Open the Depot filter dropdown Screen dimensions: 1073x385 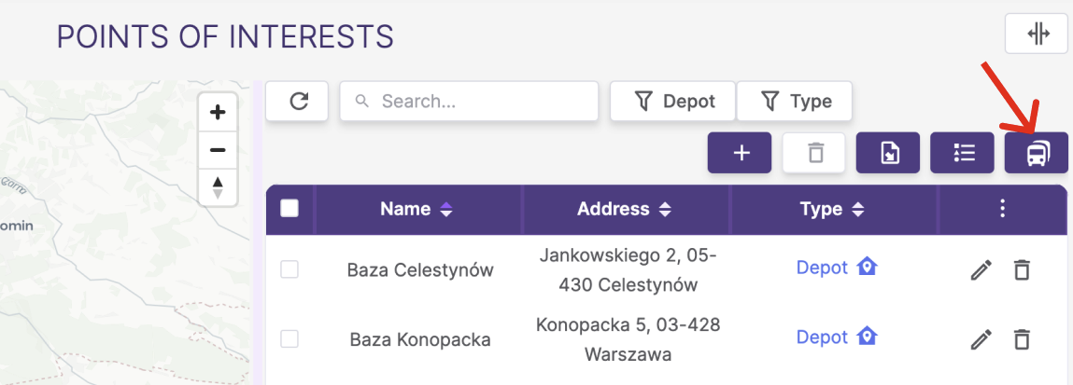click(672, 102)
